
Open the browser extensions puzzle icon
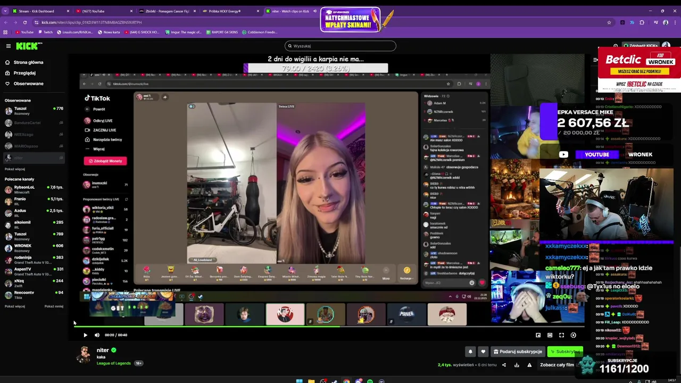(x=642, y=22)
